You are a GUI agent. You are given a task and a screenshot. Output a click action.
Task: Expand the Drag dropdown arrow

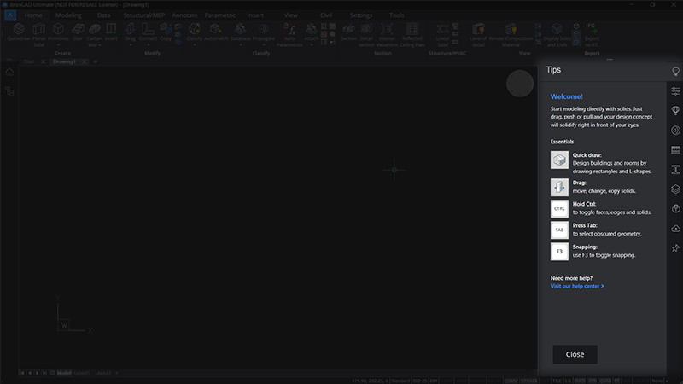130,45
